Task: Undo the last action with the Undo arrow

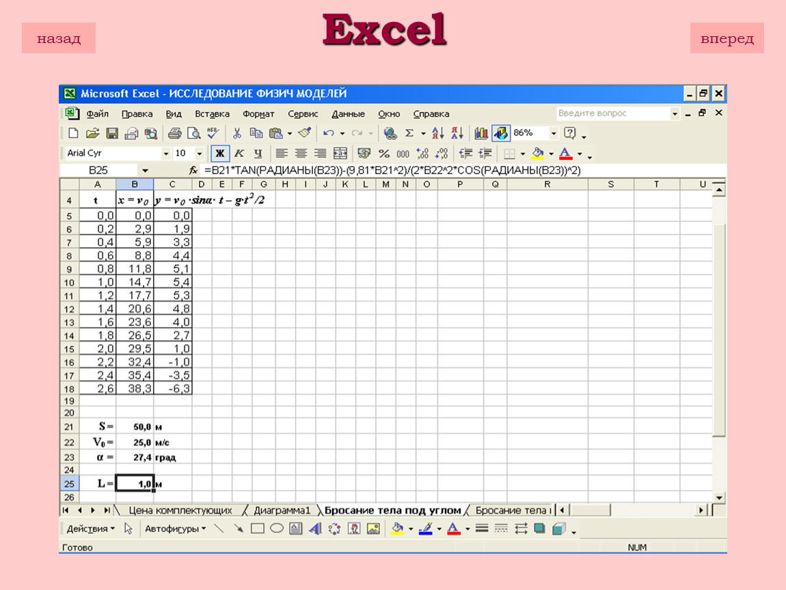Action: tap(328, 133)
